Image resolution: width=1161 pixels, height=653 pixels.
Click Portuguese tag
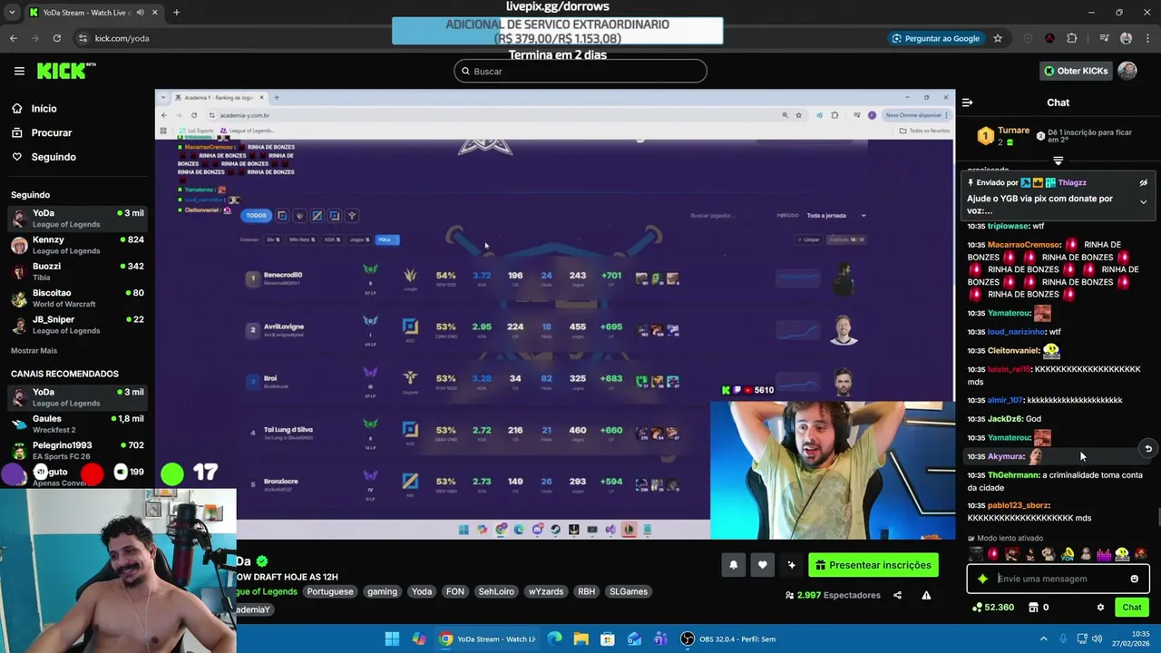(330, 591)
